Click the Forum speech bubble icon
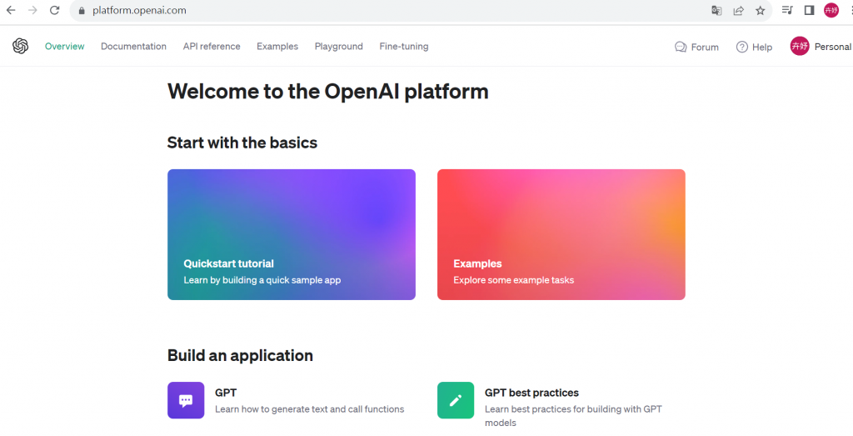 [681, 47]
